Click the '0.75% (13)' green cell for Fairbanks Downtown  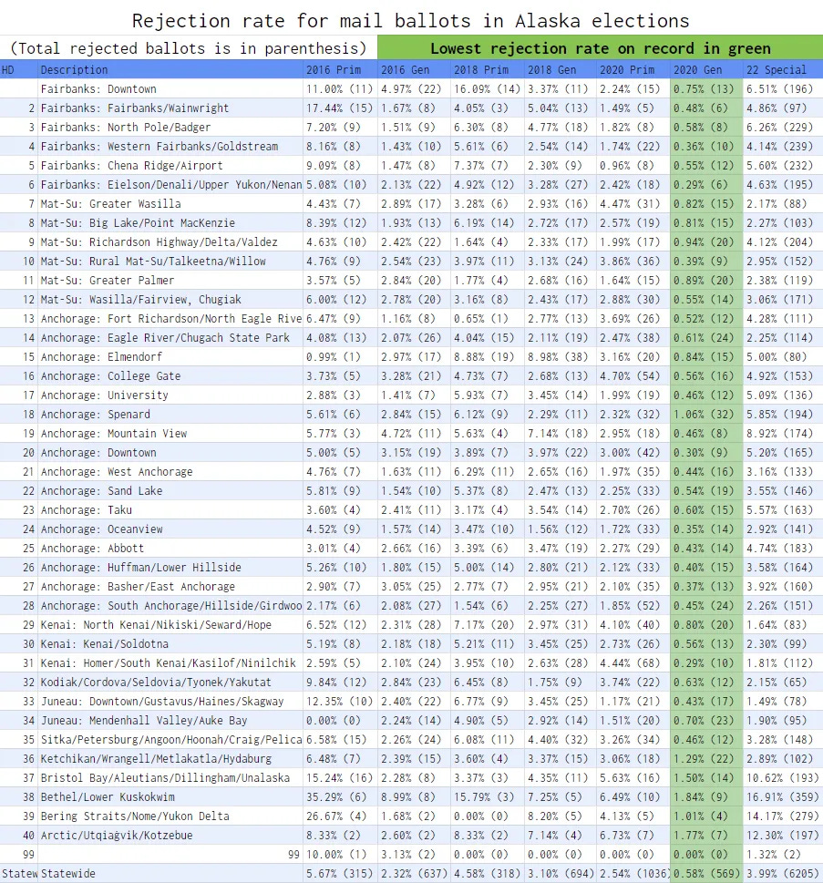point(706,89)
